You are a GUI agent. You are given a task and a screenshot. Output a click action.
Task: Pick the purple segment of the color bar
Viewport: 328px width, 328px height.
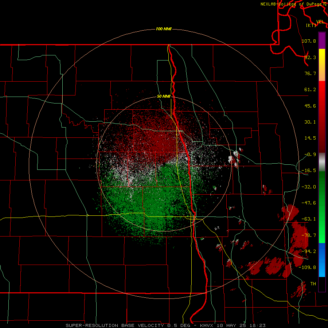[x=322, y=40]
